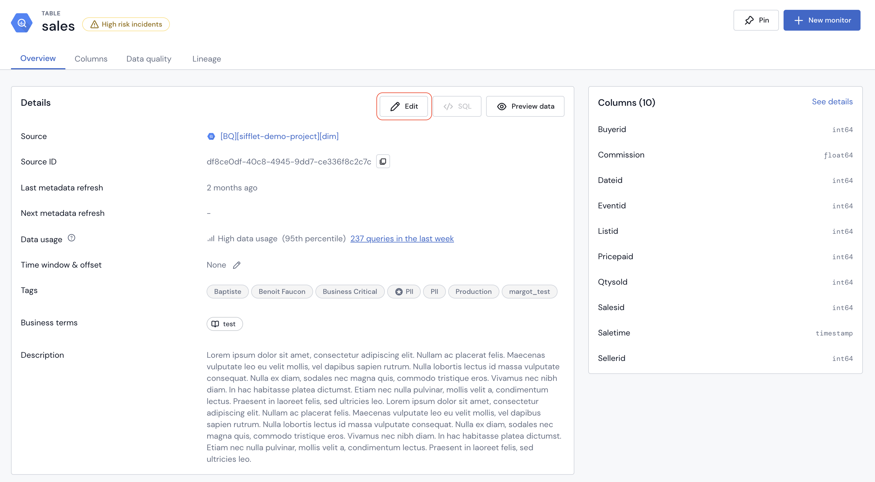Click See details for columns
875x482 pixels.
[x=832, y=102]
